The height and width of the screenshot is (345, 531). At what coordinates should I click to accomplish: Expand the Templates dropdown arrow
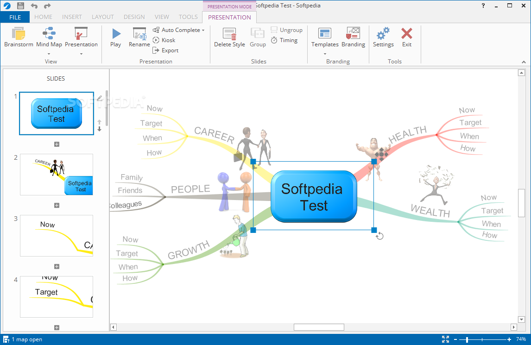click(x=325, y=54)
